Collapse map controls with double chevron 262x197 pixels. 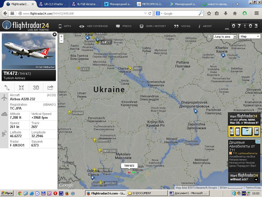[209, 36]
